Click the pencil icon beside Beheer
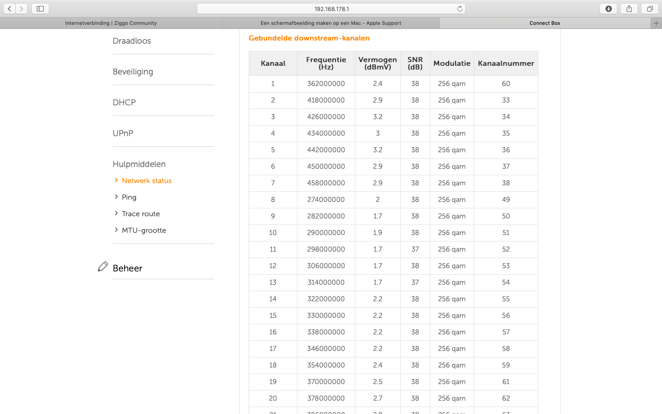662x414 pixels. point(103,267)
